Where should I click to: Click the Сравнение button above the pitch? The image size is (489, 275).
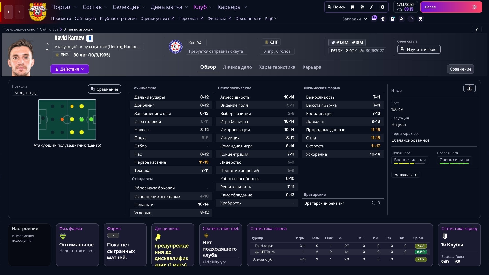click(104, 89)
